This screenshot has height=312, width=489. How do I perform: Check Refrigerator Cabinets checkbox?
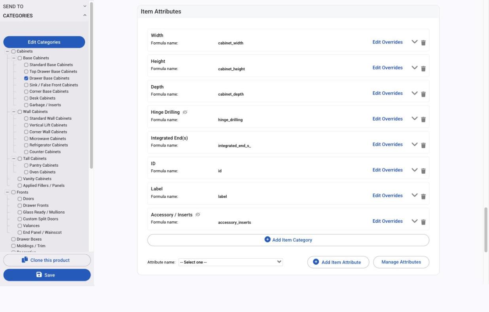click(26, 145)
